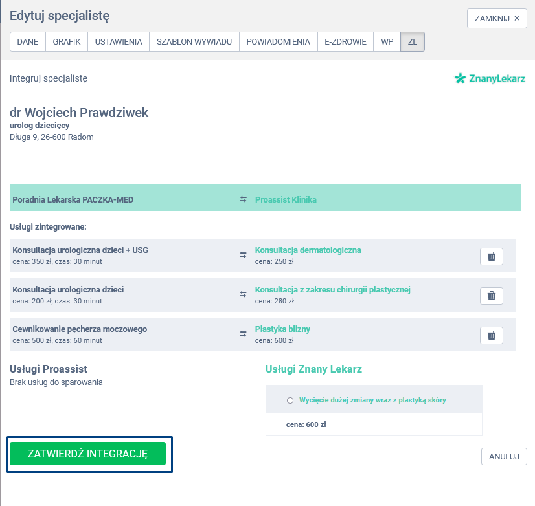Click swap arrows next to Konsultacja dermatologiczna
Image resolution: width=535 pixels, height=506 pixels.
[x=244, y=255]
